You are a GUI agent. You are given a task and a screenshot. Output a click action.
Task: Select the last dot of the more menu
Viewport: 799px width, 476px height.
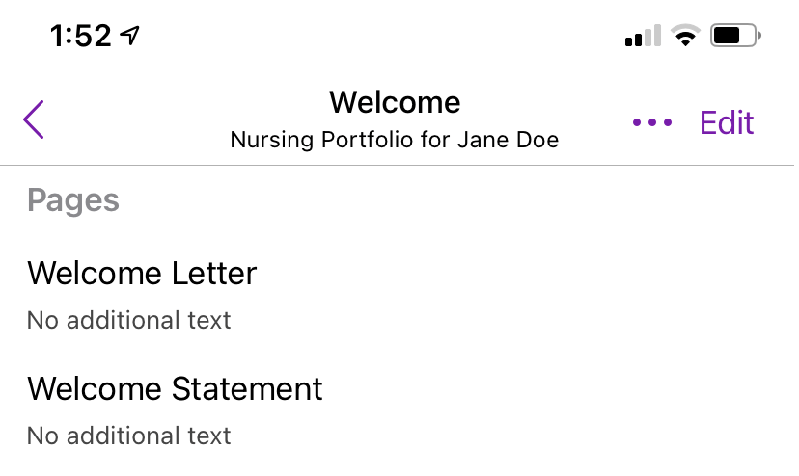click(668, 122)
